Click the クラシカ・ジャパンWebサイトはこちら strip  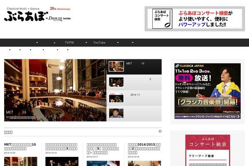pyautogui.click(x=207, y=117)
